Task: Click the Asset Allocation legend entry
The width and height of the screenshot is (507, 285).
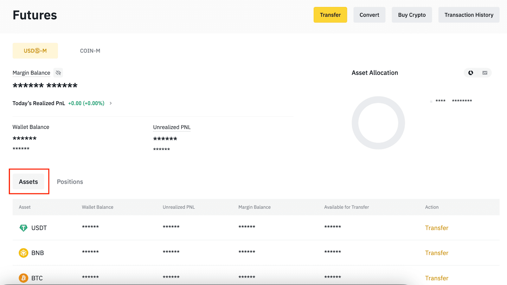Action: (x=451, y=101)
